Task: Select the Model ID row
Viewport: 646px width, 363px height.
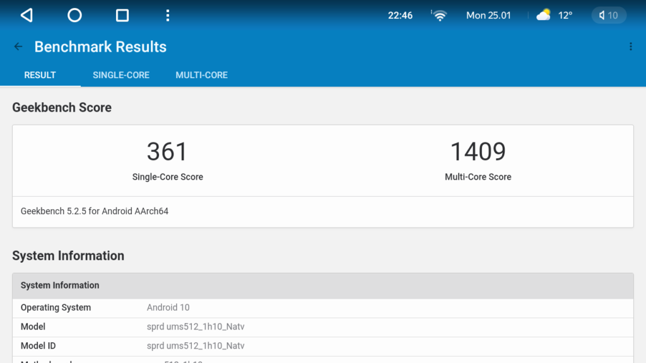Action: pyautogui.click(x=322, y=346)
